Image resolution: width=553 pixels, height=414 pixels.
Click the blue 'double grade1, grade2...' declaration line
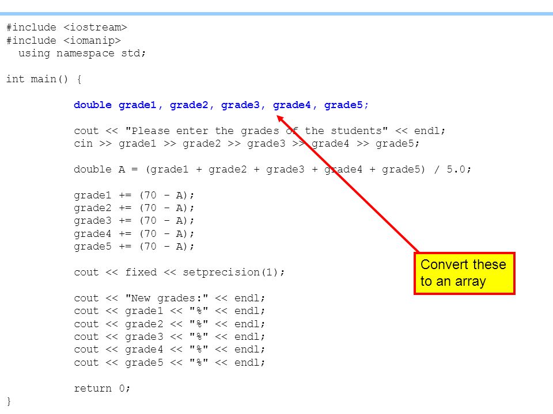[x=221, y=105]
